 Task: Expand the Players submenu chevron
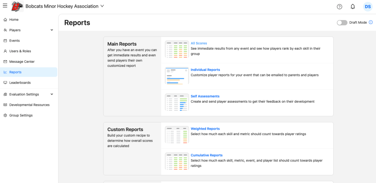52,30
